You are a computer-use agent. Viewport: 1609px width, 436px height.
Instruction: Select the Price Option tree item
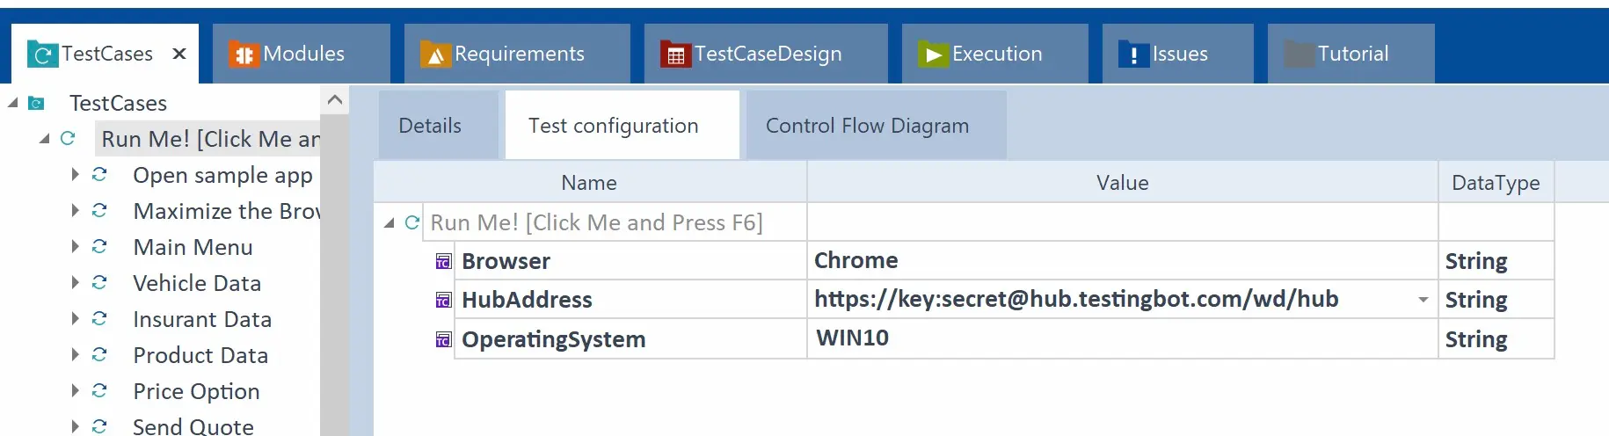point(196,391)
